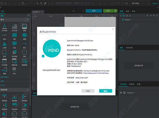The width and height of the screenshot is (159, 118).
Task: Add the 多行文本 rich text widget
Action: 15,28
